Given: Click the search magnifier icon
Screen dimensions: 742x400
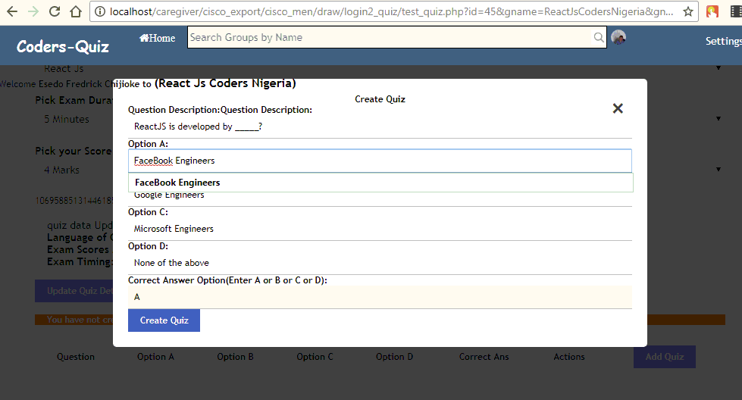Looking at the screenshot, I should coord(599,37).
